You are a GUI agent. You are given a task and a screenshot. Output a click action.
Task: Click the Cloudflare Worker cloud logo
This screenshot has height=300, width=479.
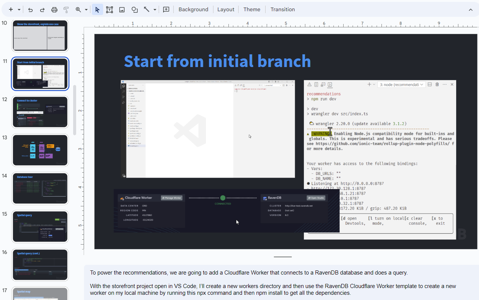tap(122, 198)
